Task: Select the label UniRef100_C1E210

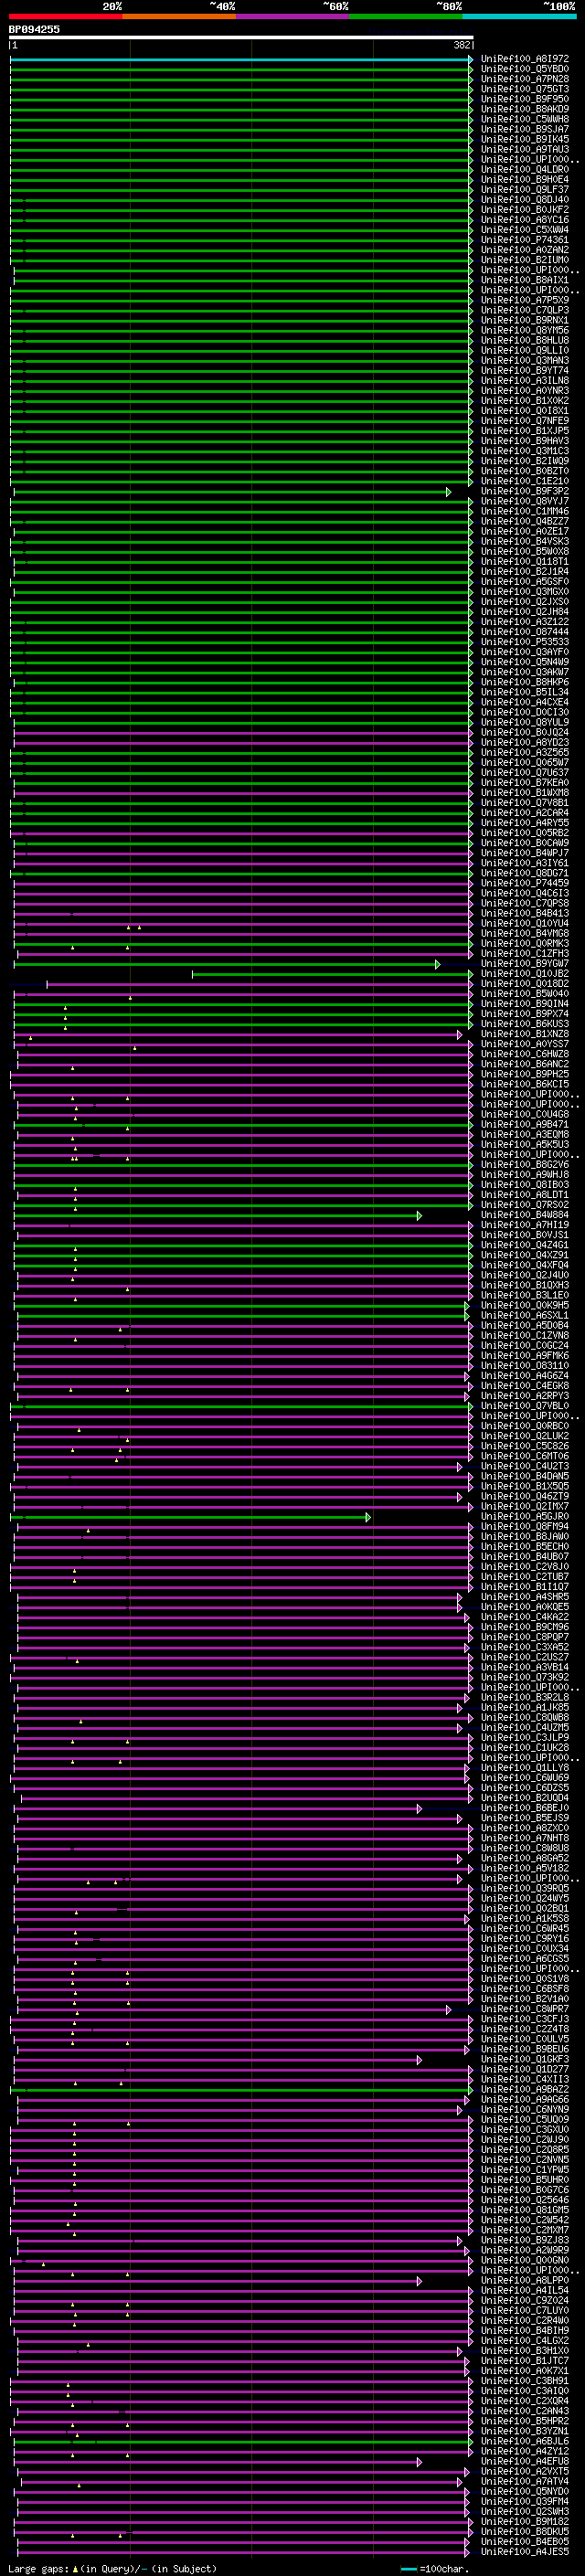Action: 525,481
